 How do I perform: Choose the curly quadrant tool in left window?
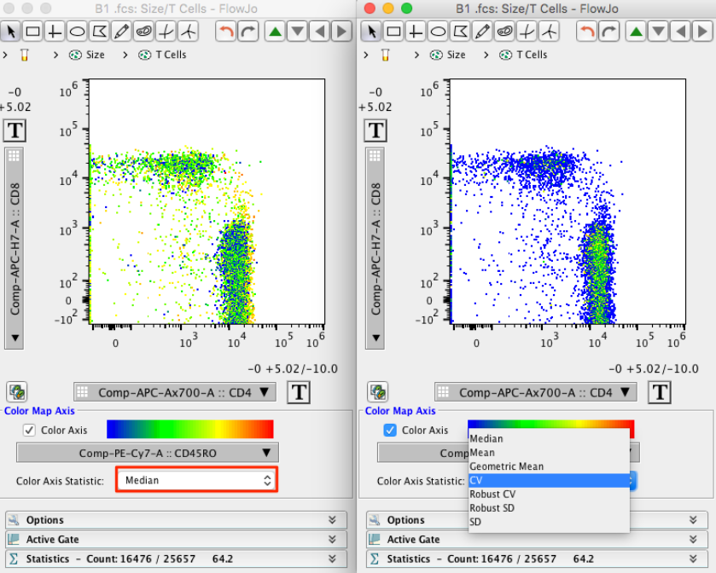coord(166,32)
